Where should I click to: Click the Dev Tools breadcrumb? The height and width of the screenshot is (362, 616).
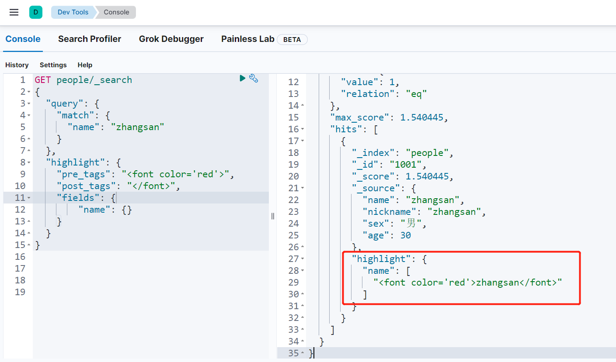73,12
